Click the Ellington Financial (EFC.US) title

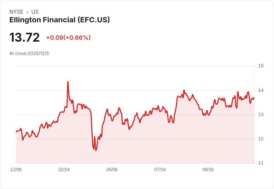[x=60, y=20]
